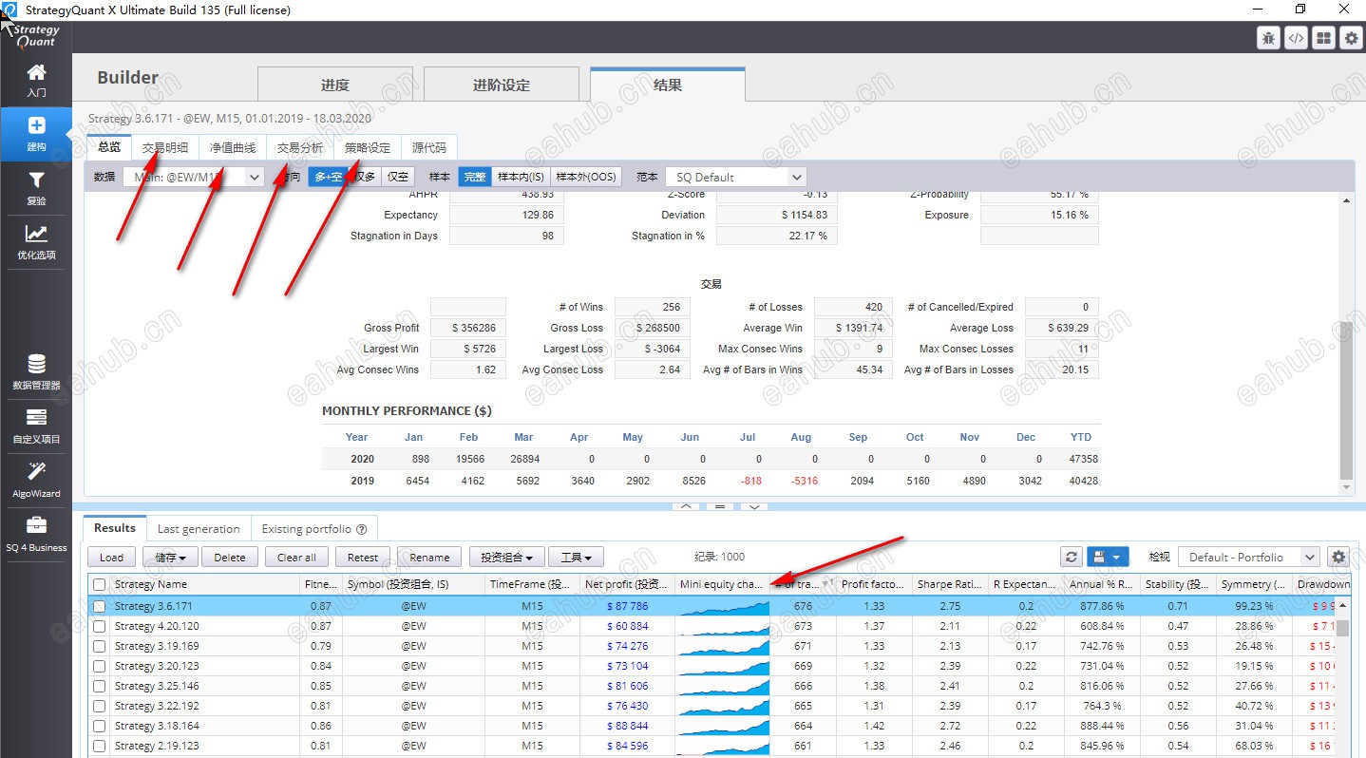Go to AlgoWizard in the sidebar

click(36, 479)
